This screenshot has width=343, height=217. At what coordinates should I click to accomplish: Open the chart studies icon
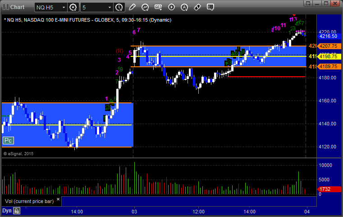click(x=145, y=7)
